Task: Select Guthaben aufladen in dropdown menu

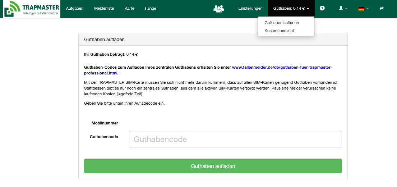Action: (x=282, y=23)
